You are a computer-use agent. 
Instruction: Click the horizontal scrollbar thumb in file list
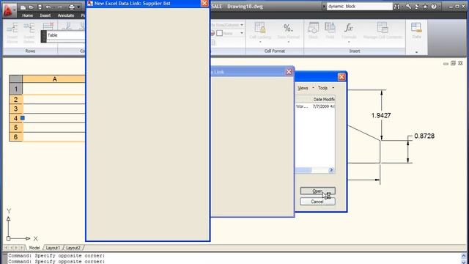pos(303,170)
